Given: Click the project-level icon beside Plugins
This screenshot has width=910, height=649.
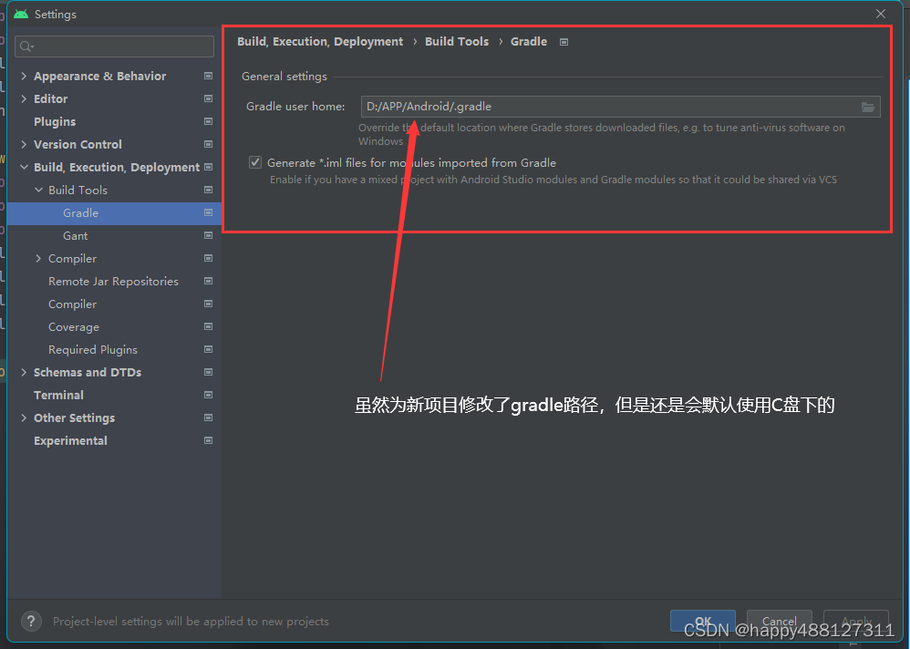Looking at the screenshot, I should pyautogui.click(x=208, y=121).
